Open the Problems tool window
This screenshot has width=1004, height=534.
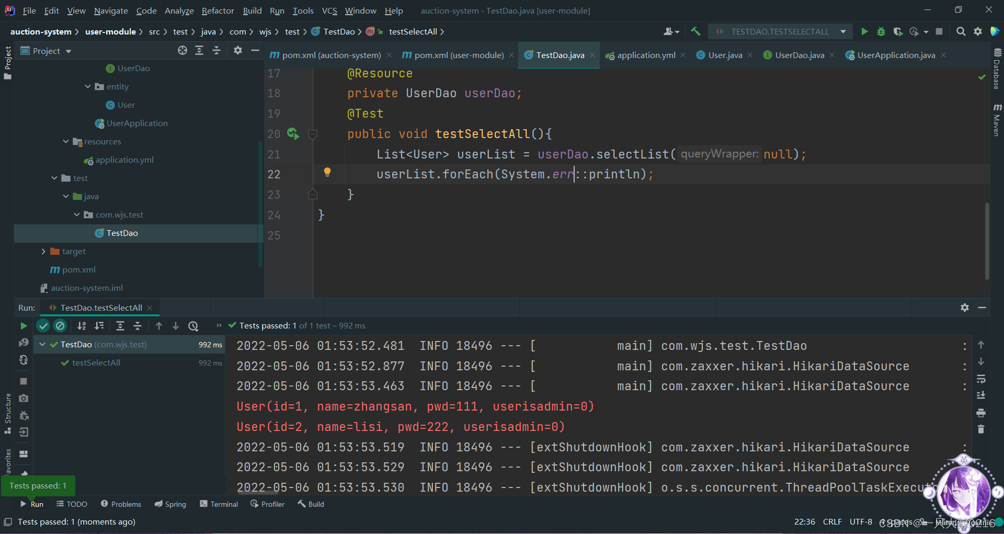[121, 504]
